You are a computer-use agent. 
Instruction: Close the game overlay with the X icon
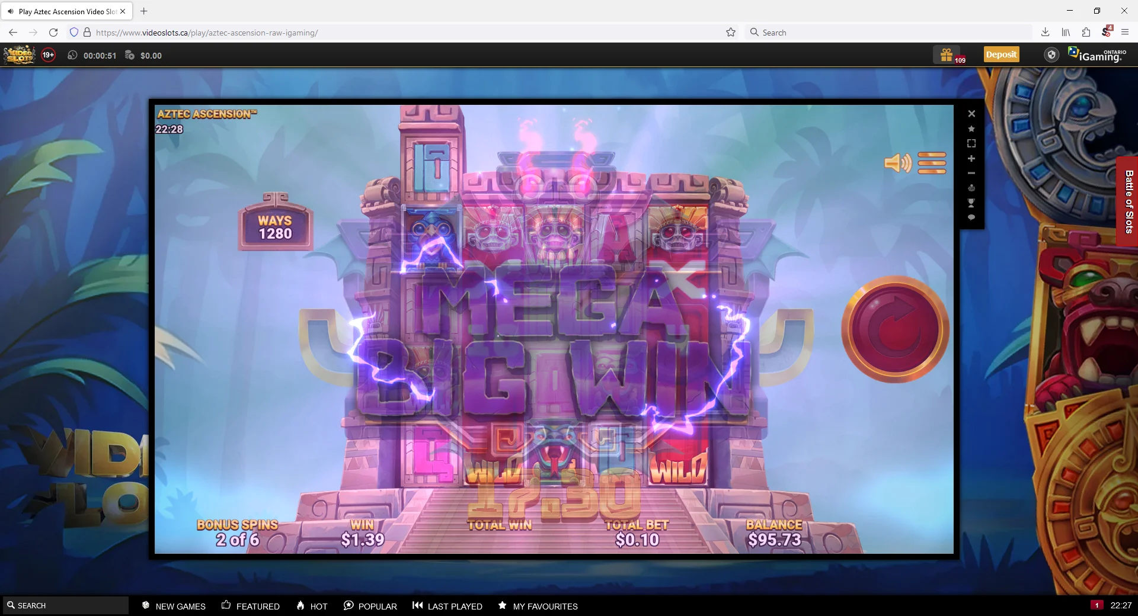point(971,114)
